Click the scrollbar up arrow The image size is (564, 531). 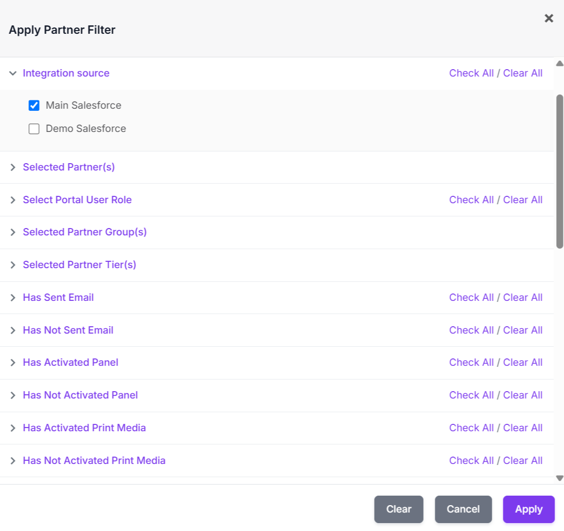[x=559, y=64]
